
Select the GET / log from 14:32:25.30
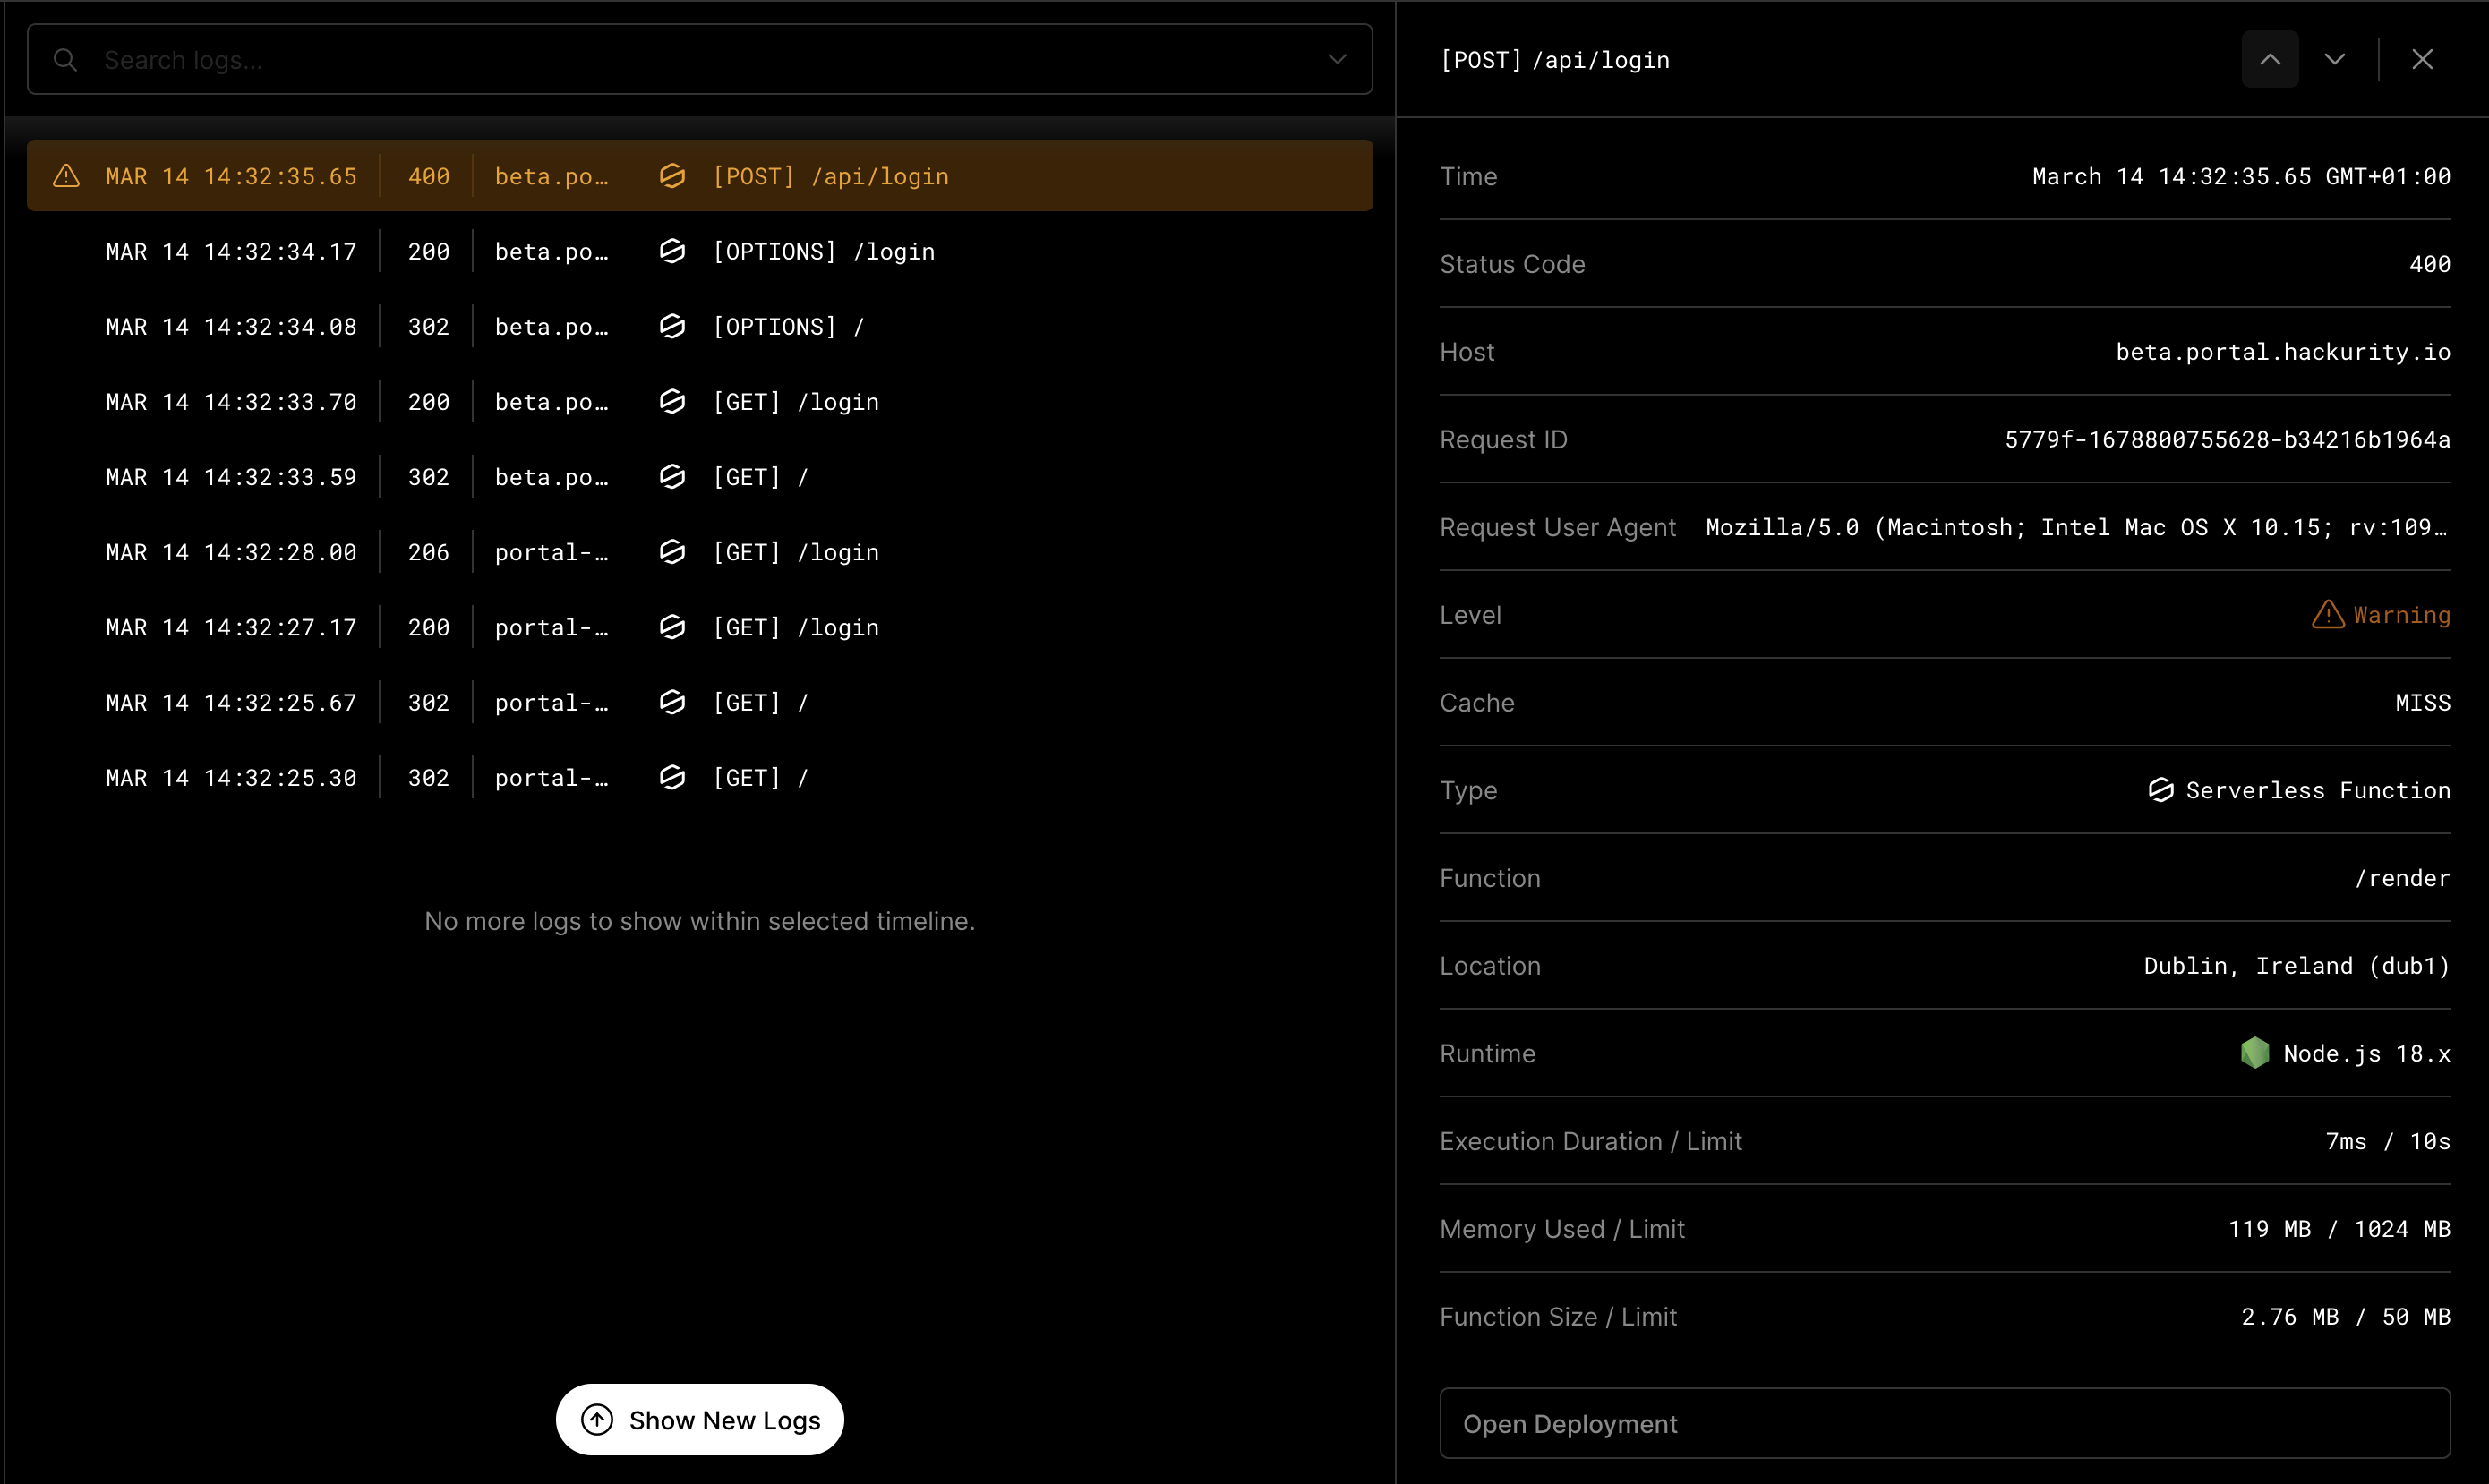tap(700, 777)
